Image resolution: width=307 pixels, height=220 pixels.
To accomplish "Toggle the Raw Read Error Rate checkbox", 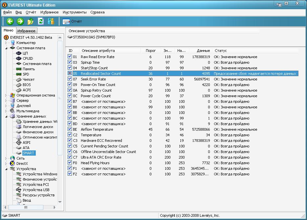I will point(70,57).
